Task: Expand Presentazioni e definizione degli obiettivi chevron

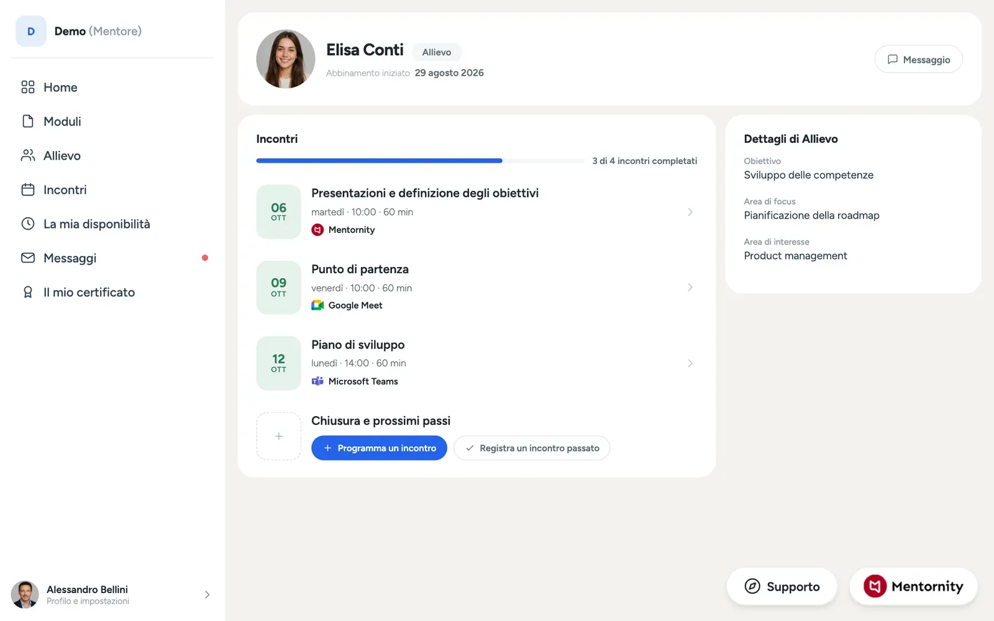Action: click(690, 212)
